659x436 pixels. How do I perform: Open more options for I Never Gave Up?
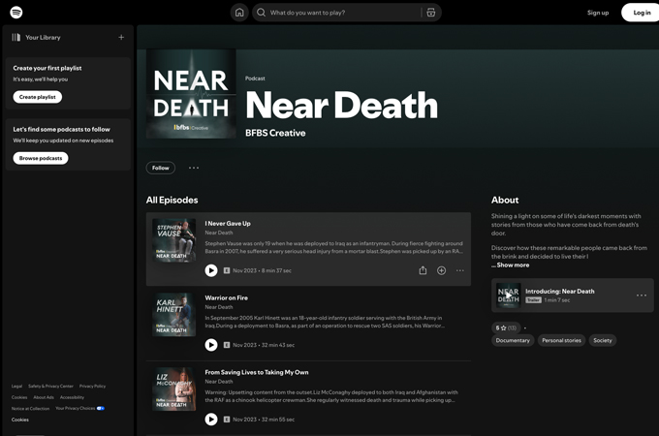tap(460, 270)
